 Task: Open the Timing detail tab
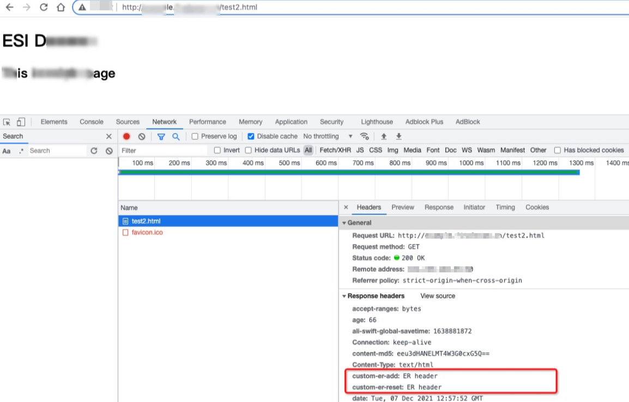point(505,207)
